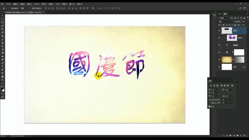Hide the white background layer
The image size is (249, 140).
[x=219, y=67]
